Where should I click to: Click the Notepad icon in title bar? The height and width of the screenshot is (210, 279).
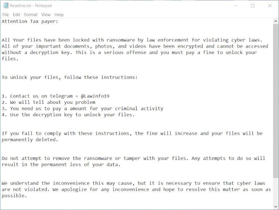click(6, 6)
